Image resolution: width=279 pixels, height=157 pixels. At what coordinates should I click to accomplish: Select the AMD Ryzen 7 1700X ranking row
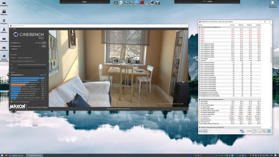click(x=28, y=89)
